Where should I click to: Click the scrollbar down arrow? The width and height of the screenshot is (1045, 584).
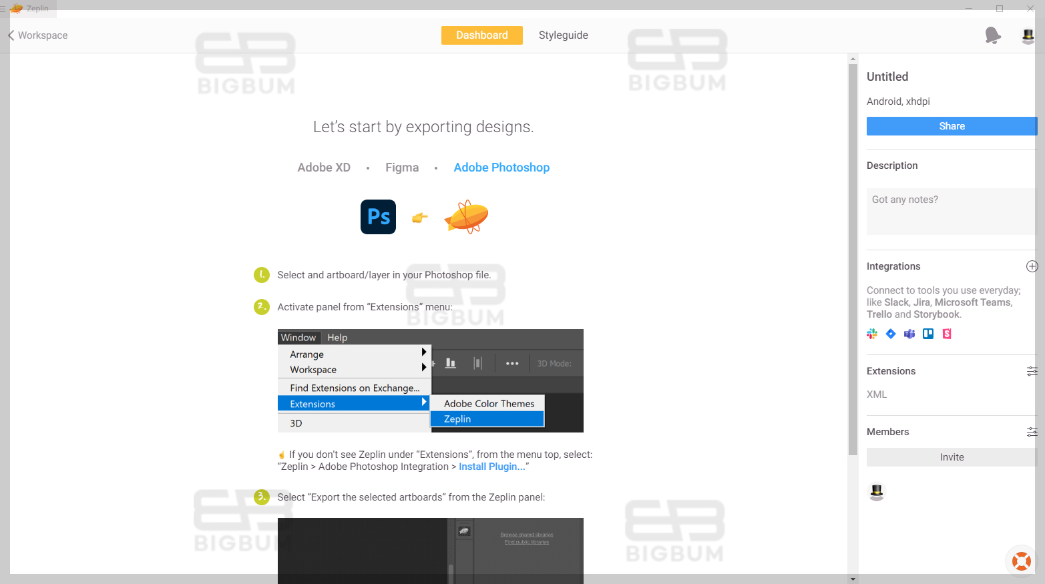853,579
